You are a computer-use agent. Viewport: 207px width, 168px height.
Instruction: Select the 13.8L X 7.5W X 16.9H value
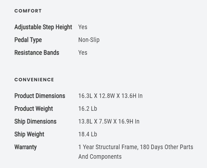pyautogui.click(x=109, y=122)
